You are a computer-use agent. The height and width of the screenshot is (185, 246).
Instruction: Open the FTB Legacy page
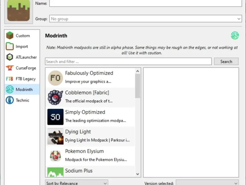(26, 79)
